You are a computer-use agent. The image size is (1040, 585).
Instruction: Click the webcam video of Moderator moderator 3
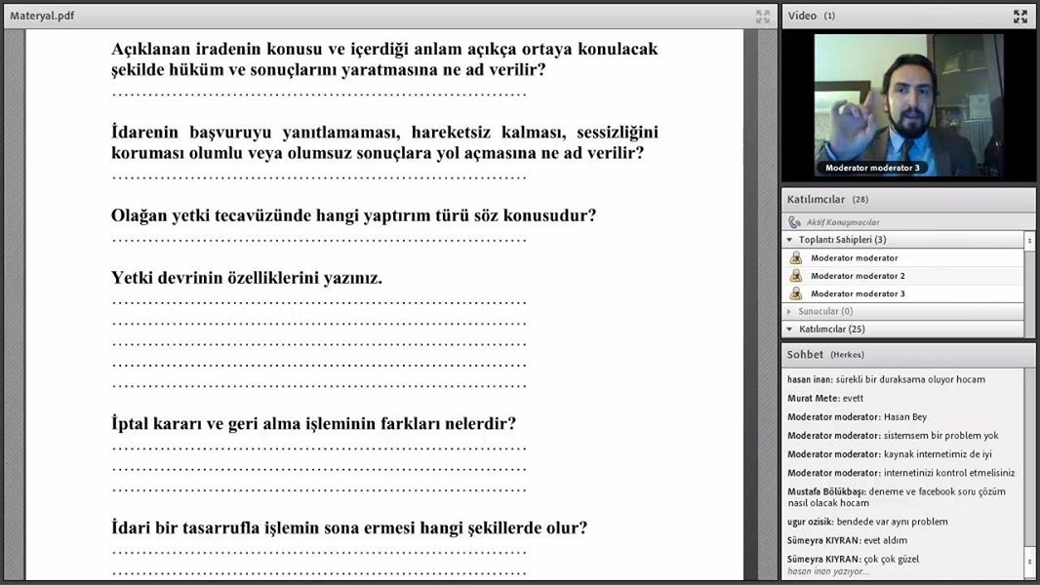pos(908,105)
